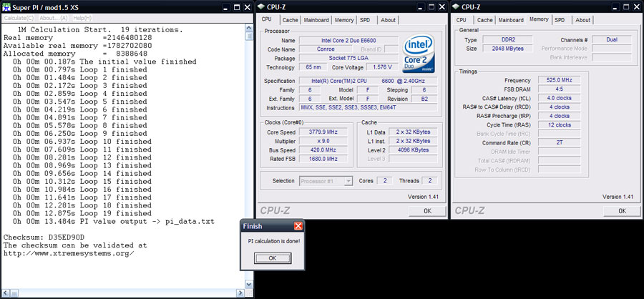
Task: Click the CAS# Latency value 4.0 clocks
Action: point(559,98)
